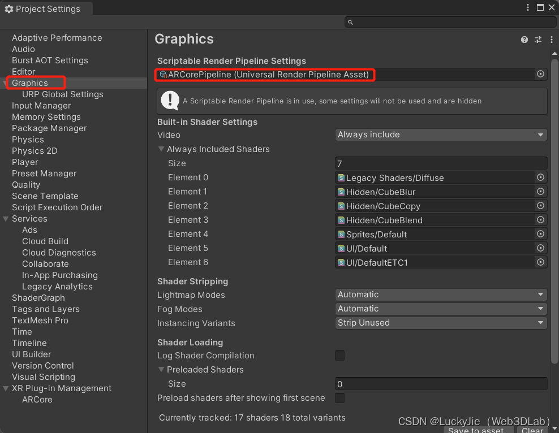
Task: Click the ARCorePipeline asset icon
Action: [164, 75]
